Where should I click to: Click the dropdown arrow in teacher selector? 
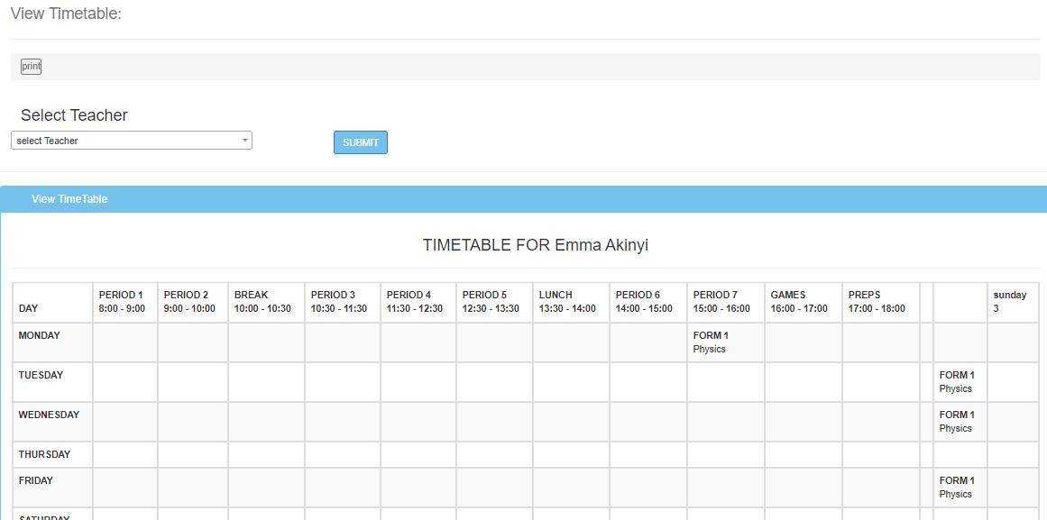[x=244, y=141]
